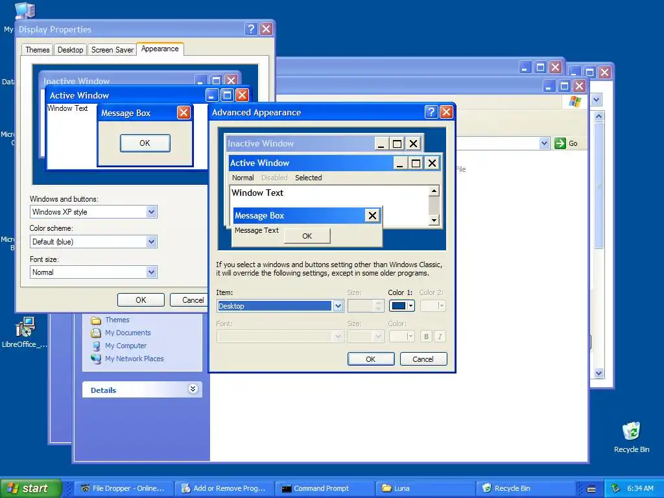Click the Themes folder icon in sidebar
The height and width of the screenshot is (498, 664).
(96, 320)
